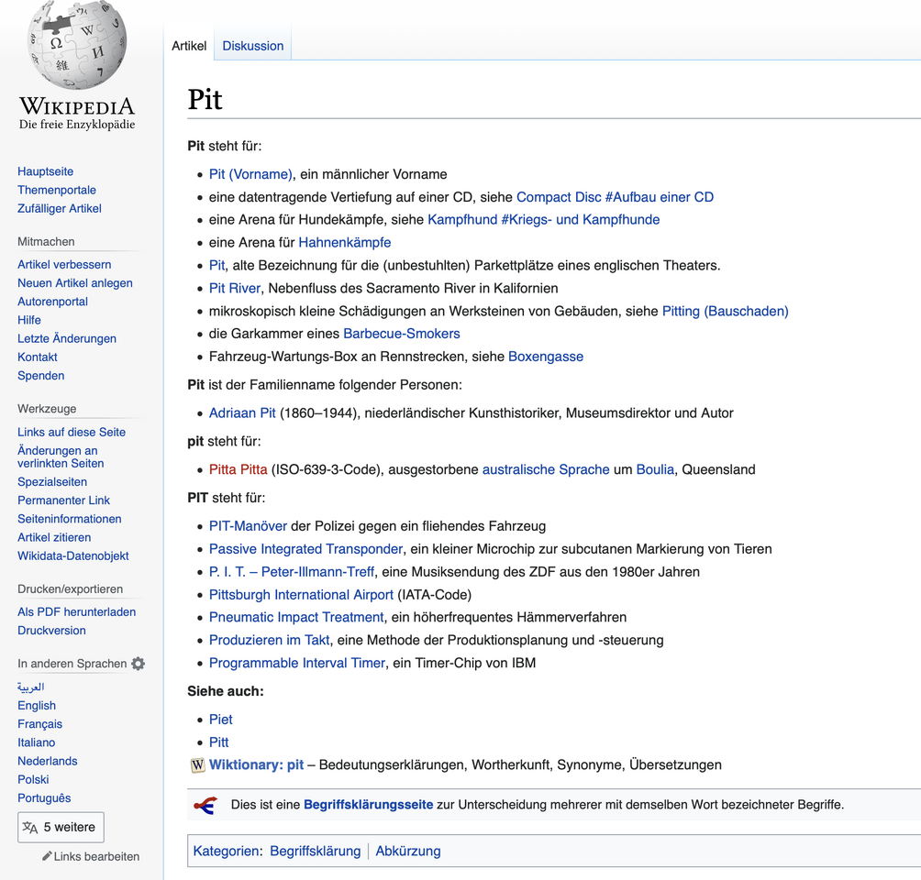
Task: Switch to the English language version
Action: point(37,705)
